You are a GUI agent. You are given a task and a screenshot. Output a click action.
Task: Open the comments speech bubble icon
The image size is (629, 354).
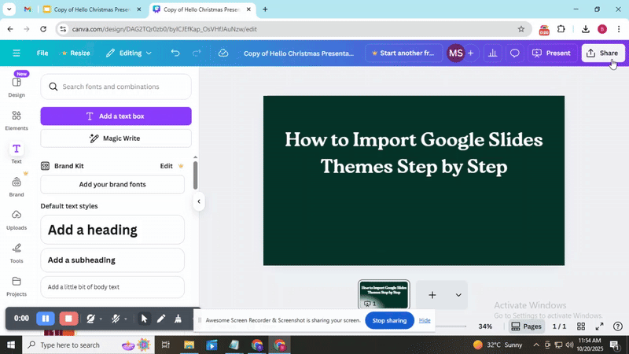(x=515, y=53)
